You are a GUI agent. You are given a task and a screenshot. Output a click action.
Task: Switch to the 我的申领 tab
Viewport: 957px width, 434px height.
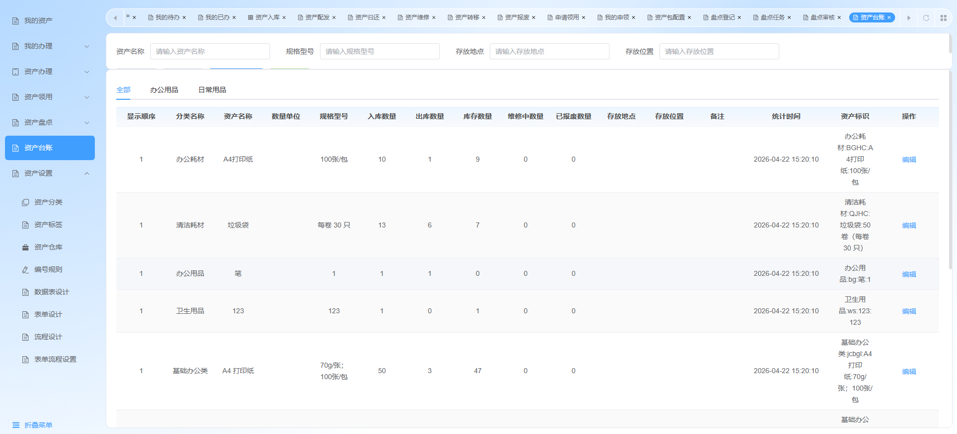pos(617,17)
